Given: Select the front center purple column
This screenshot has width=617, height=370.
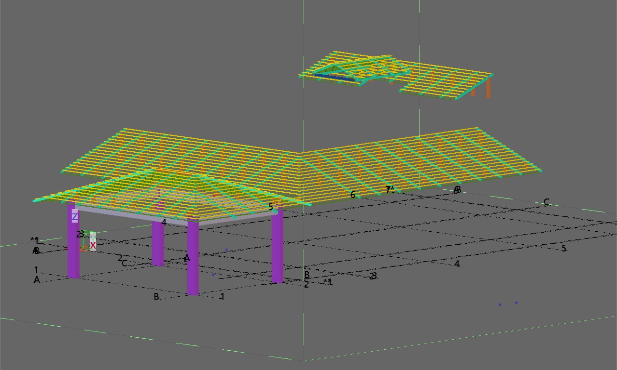Looking at the screenshot, I should [193, 260].
